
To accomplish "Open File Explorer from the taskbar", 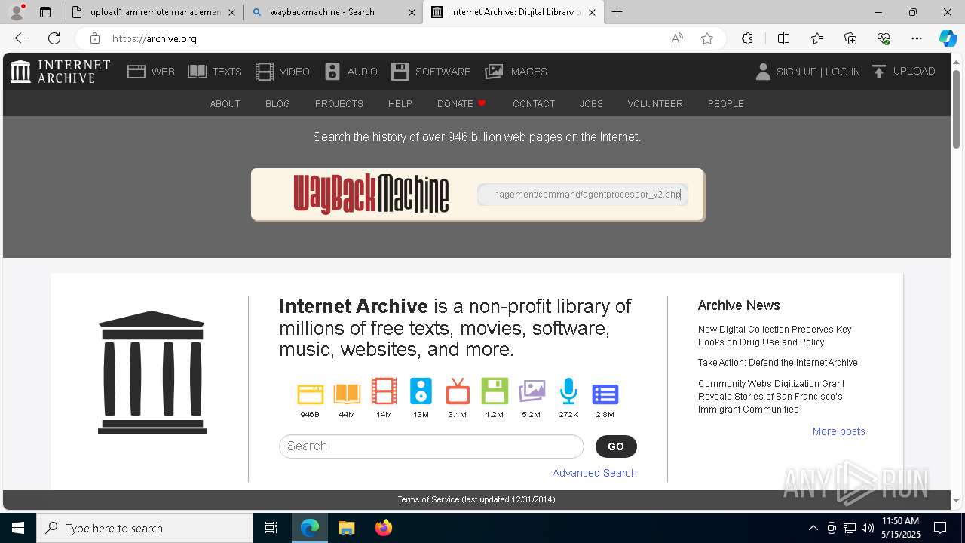I will [x=346, y=528].
